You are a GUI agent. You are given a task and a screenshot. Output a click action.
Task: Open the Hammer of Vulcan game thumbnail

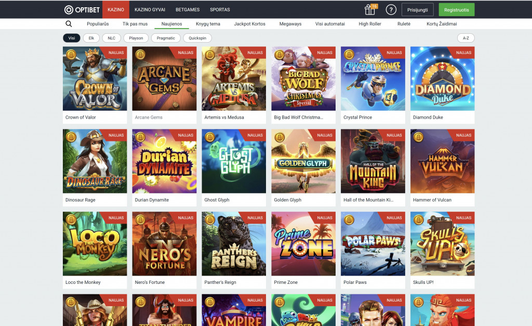click(x=442, y=161)
